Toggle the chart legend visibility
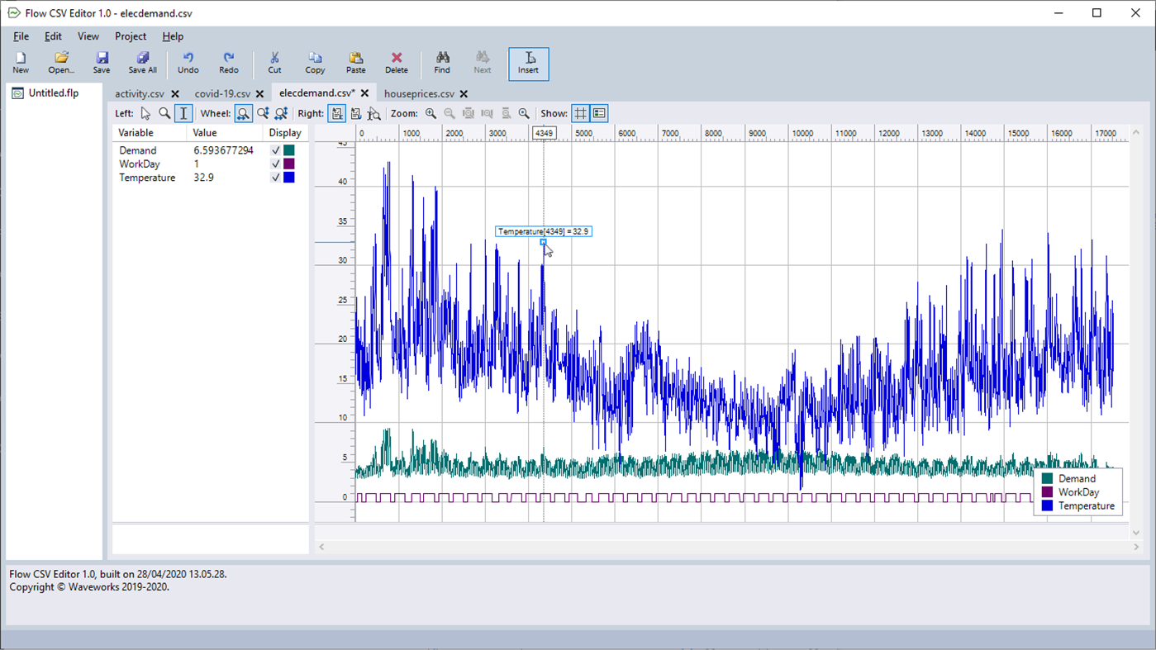This screenshot has width=1156, height=650. coord(599,113)
